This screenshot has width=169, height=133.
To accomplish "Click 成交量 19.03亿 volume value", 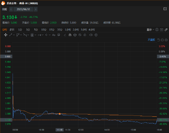I will [x=90, y=23].
